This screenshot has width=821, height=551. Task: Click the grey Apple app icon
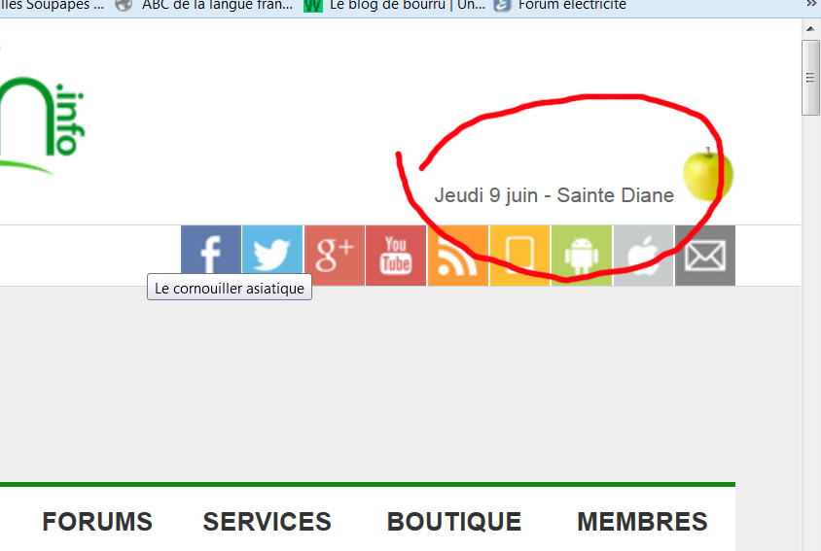[x=643, y=256]
